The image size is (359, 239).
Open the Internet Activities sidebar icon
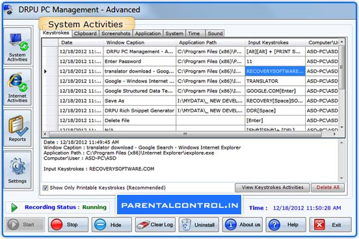tap(18, 88)
